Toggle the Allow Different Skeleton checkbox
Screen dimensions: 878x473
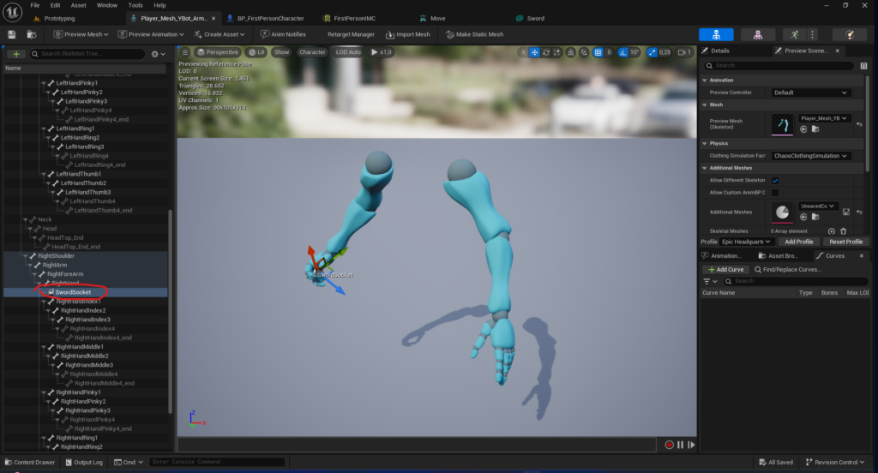pos(775,181)
